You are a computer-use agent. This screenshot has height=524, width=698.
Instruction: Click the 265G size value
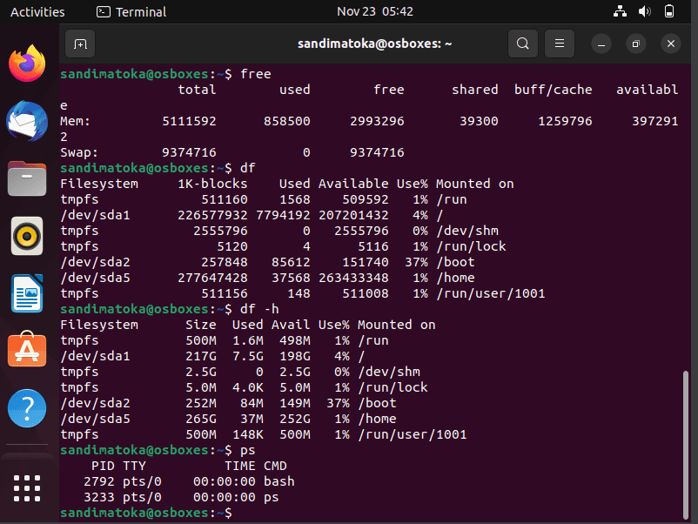pos(201,419)
